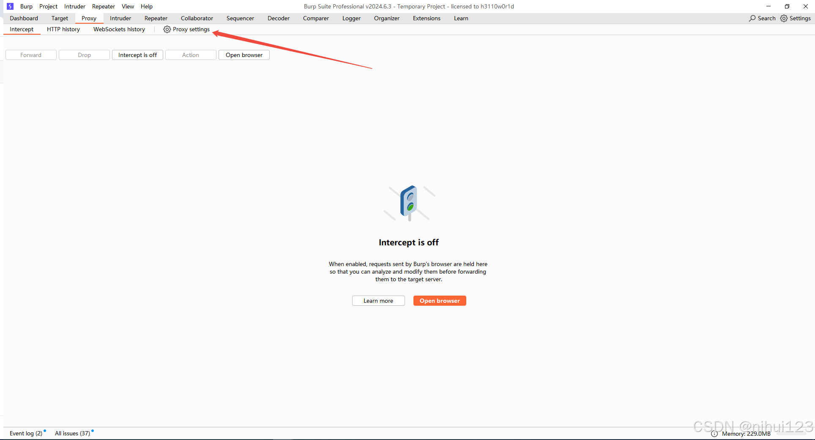Screen dimensions: 815x440
Task: Click the Proxy settings gear icon
Action: [x=167, y=29]
